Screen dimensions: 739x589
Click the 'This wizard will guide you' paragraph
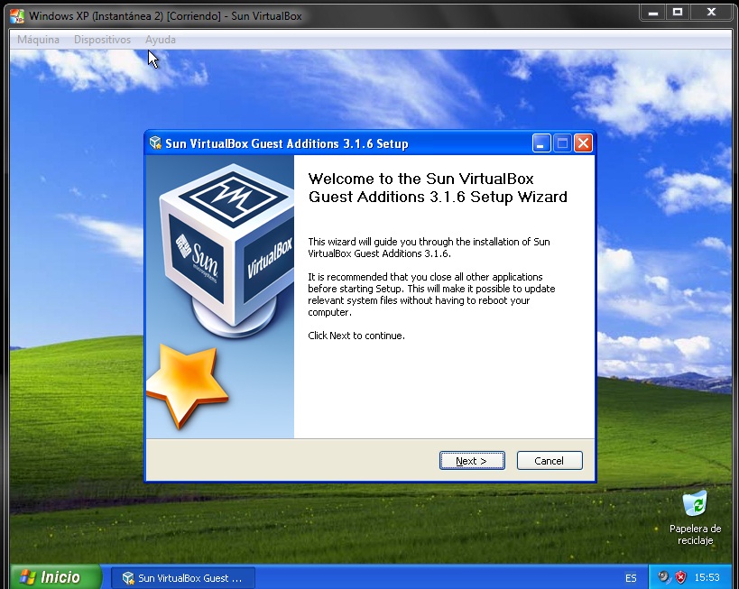point(429,247)
